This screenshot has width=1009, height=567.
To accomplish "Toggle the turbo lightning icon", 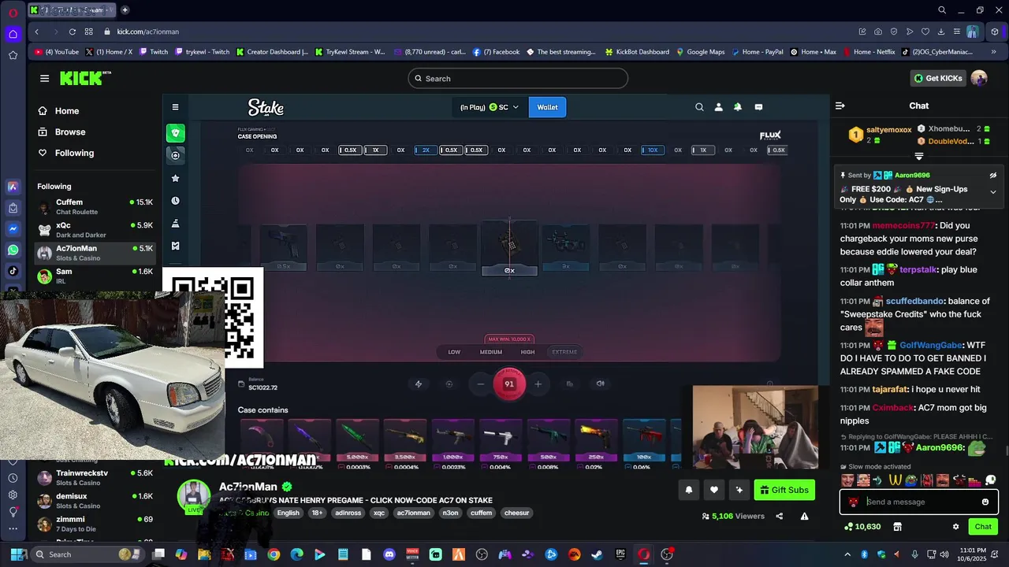I will [x=419, y=384].
